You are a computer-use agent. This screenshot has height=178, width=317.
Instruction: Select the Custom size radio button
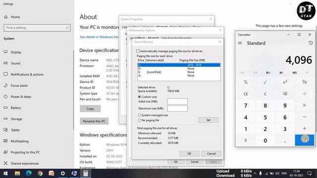click(x=139, y=97)
